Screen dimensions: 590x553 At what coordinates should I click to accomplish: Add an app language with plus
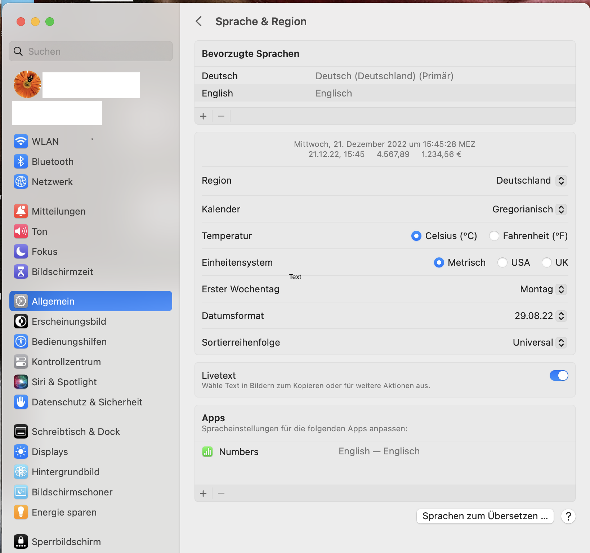click(203, 493)
